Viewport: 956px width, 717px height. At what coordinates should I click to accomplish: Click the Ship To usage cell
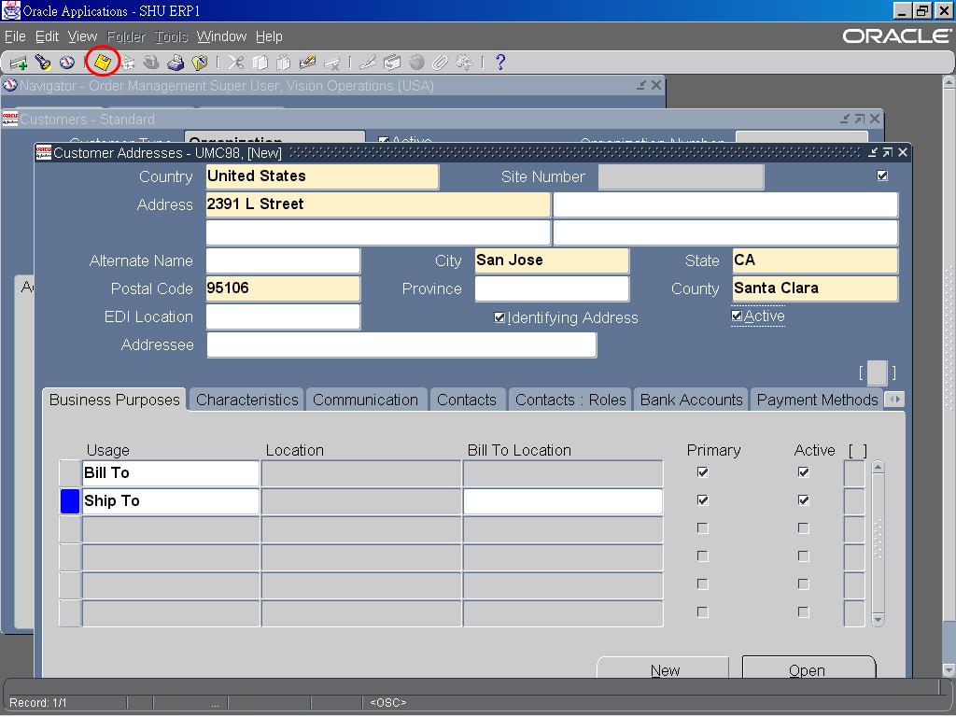coord(171,501)
